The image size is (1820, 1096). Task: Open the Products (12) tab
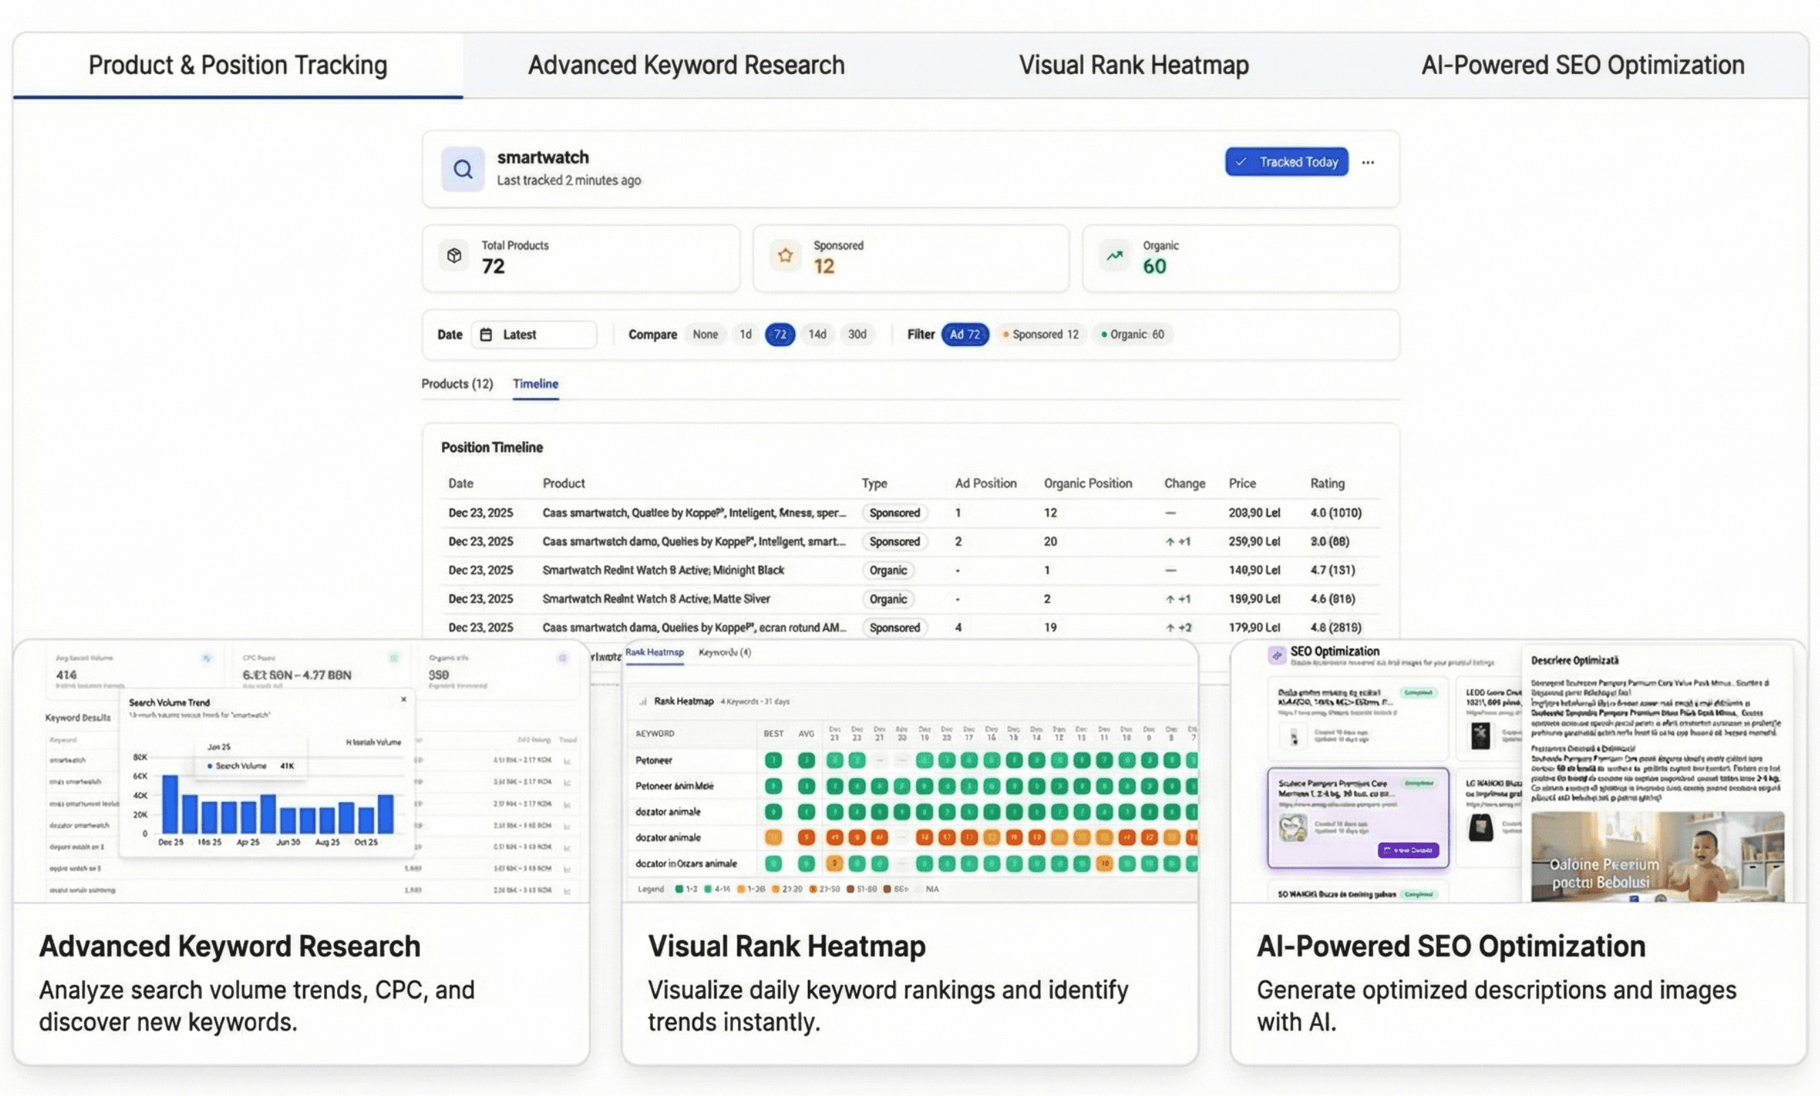[x=457, y=384]
